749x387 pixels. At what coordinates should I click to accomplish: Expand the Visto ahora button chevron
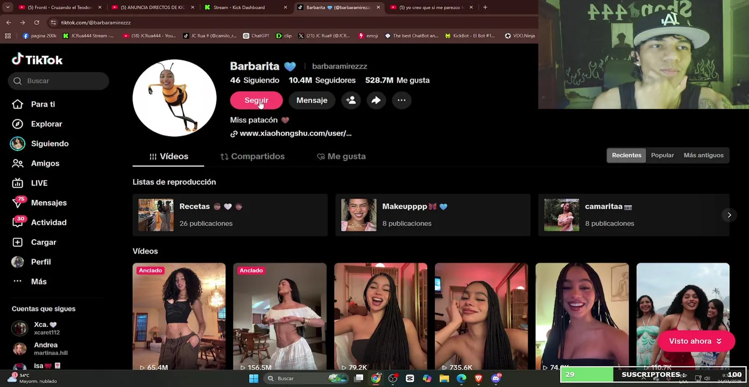click(719, 341)
